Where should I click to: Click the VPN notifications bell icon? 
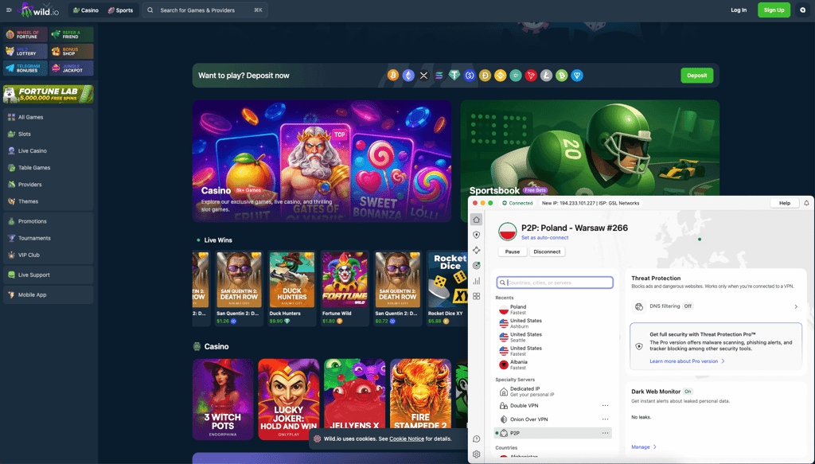tap(806, 203)
